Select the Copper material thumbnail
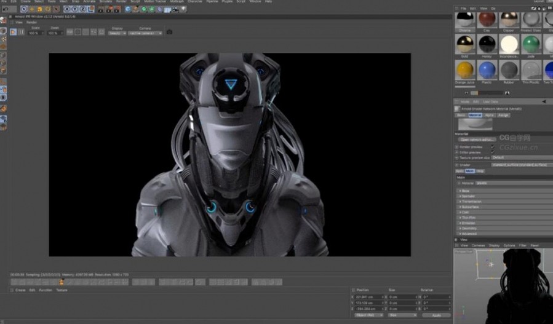Screen dimensions: 553x324 click(x=509, y=20)
